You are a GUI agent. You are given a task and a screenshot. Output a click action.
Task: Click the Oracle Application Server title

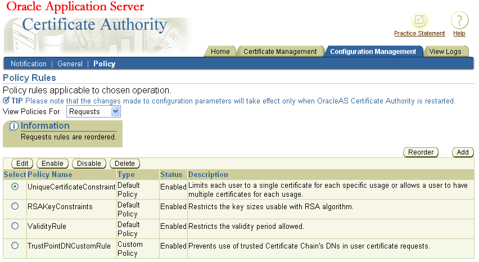75,6
